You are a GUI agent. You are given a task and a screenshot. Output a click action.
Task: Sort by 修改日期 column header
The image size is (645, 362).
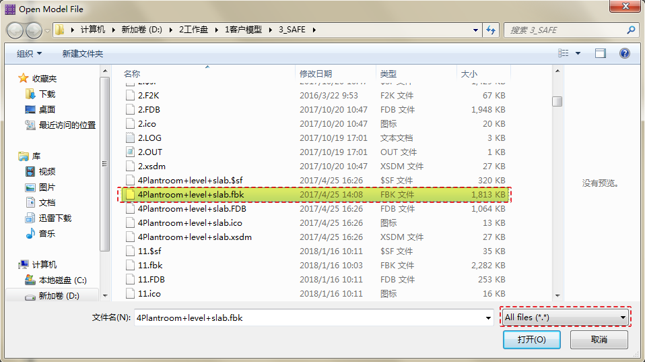(316, 73)
